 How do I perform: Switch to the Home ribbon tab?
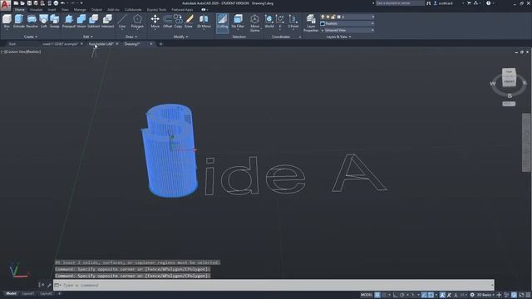tap(20, 10)
